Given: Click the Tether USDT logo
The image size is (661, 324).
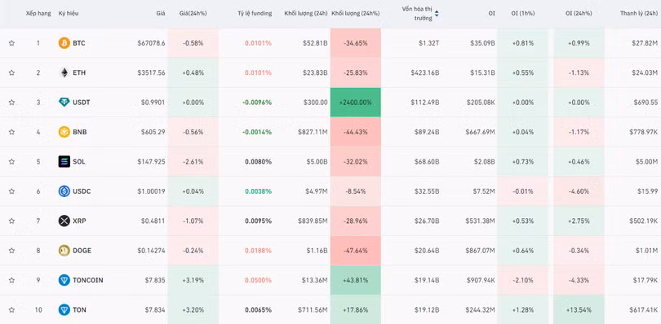Looking at the screenshot, I should [x=64, y=103].
